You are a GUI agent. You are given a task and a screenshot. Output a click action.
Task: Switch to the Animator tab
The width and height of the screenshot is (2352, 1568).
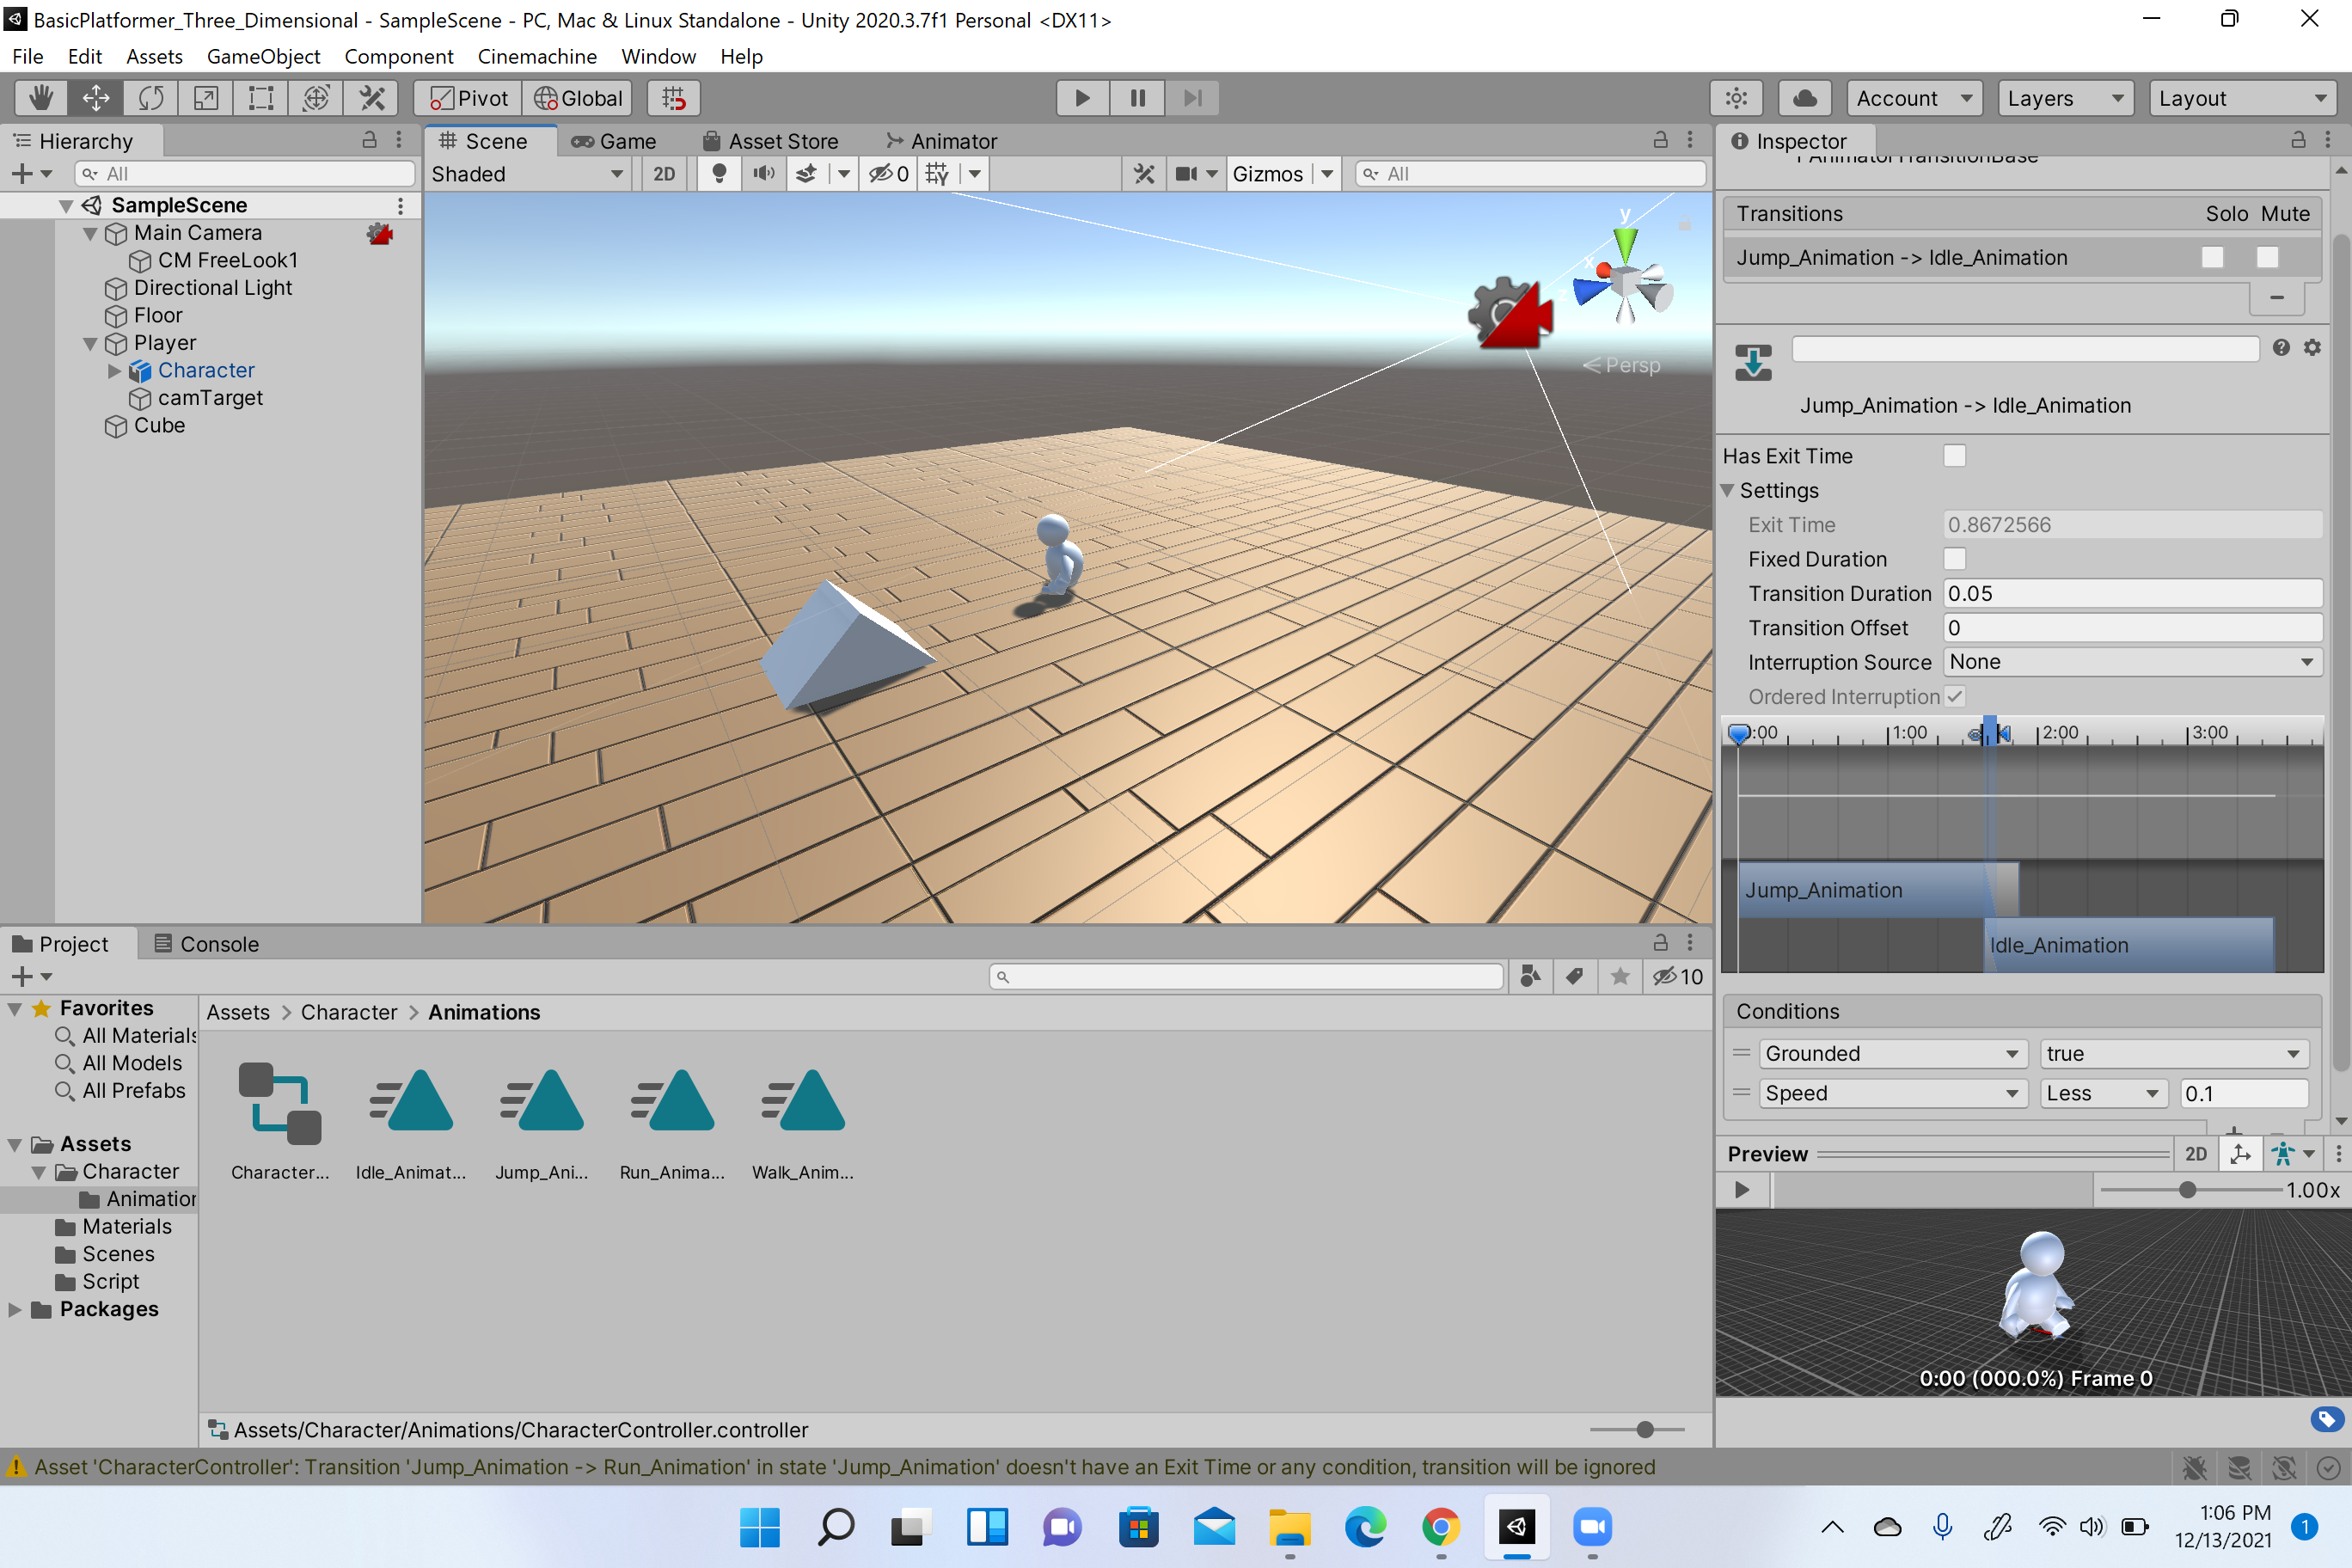941,141
